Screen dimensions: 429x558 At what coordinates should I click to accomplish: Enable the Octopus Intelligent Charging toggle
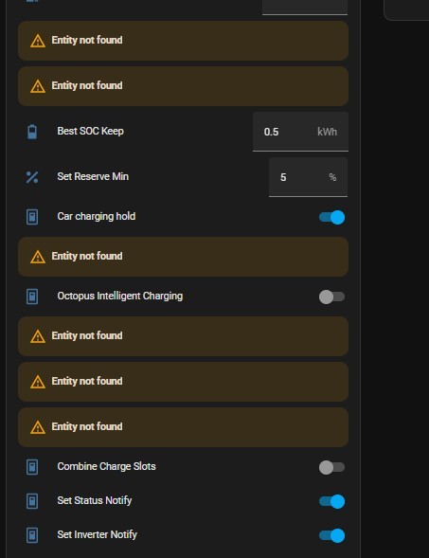coord(331,297)
